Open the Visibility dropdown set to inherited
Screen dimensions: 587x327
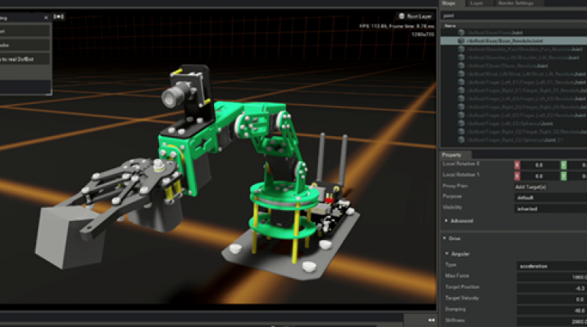click(x=550, y=209)
